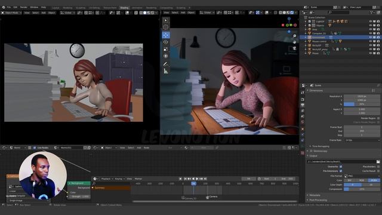Image resolution: width=382 pixels, height=215 pixels.
Task: Enable the Render Region checkbox
Action: pos(378,118)
